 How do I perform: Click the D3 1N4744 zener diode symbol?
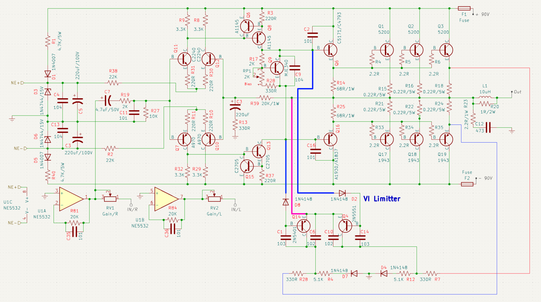point(48,92)
